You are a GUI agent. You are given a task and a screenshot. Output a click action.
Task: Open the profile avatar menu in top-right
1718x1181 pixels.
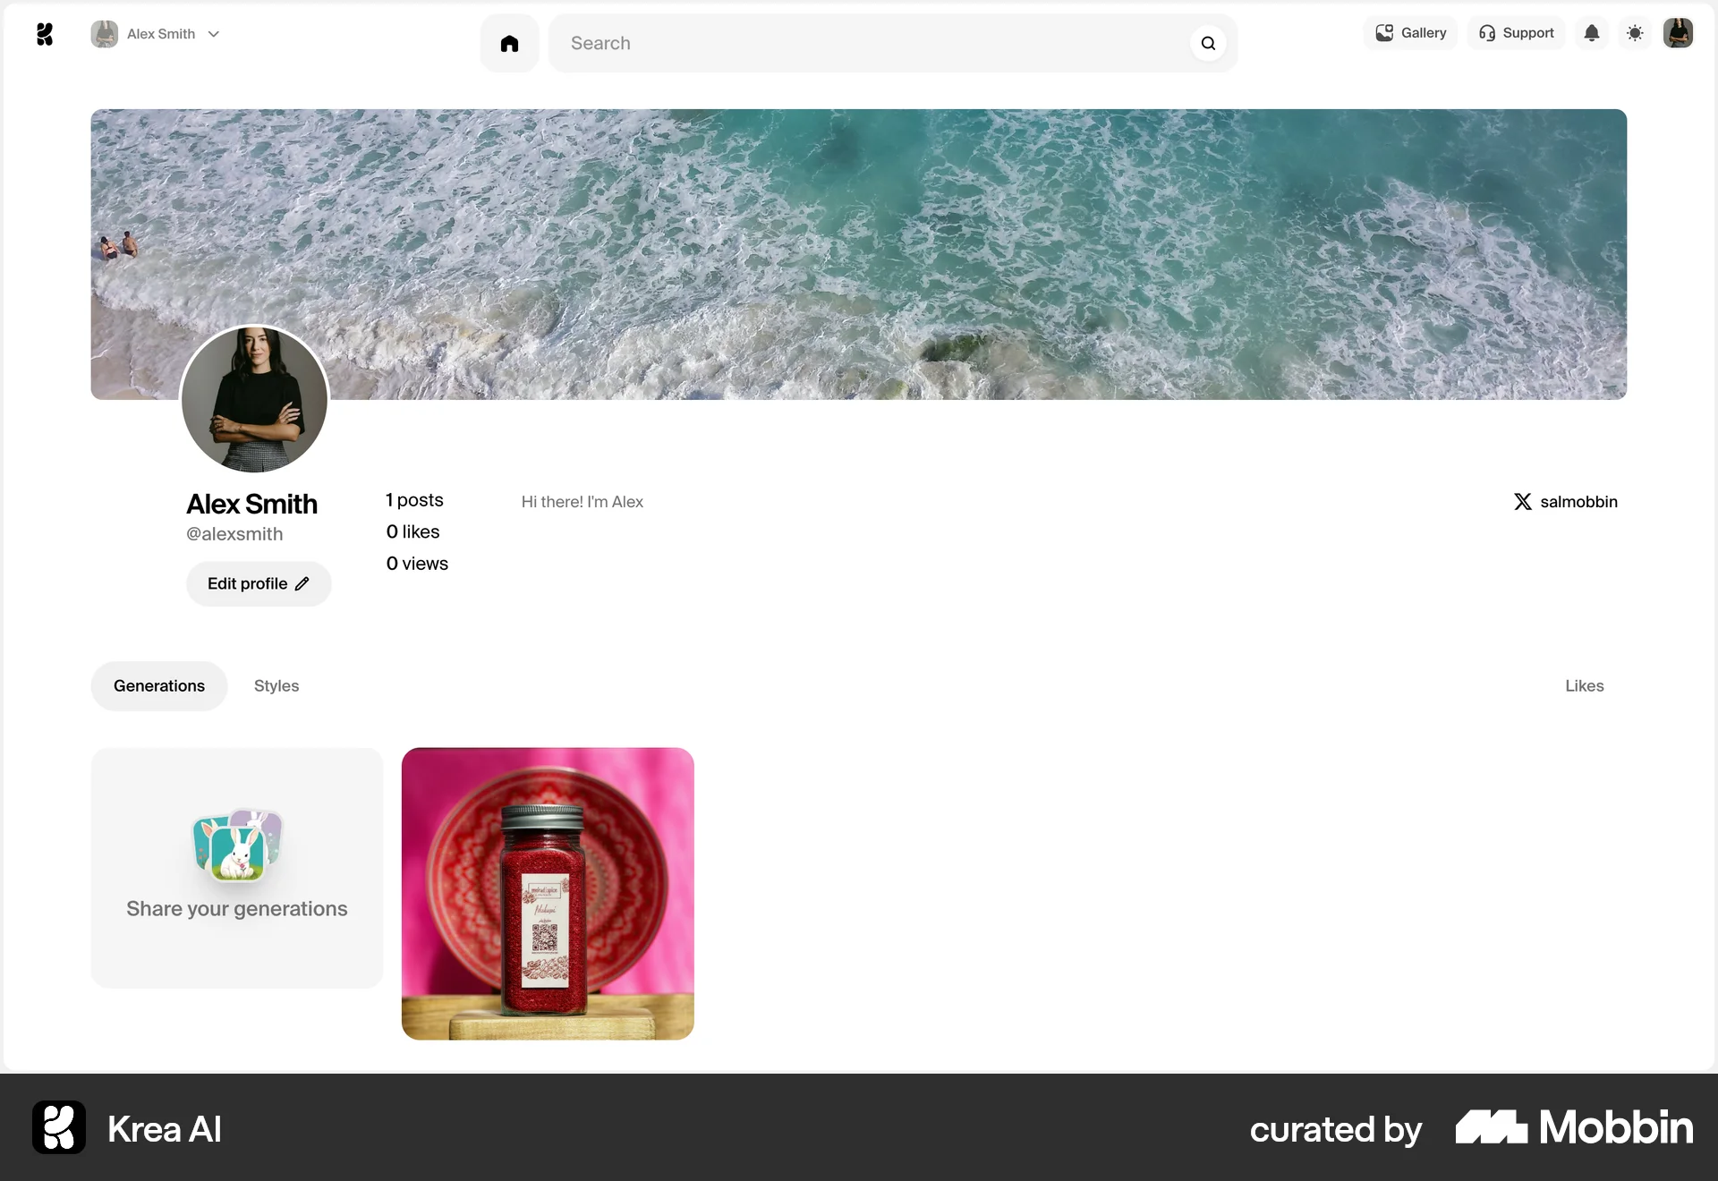1679,32
